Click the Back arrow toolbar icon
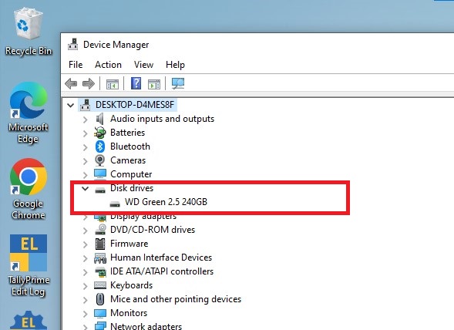The width and height of the screenshot is (454, 330). [x=71, y=84]
